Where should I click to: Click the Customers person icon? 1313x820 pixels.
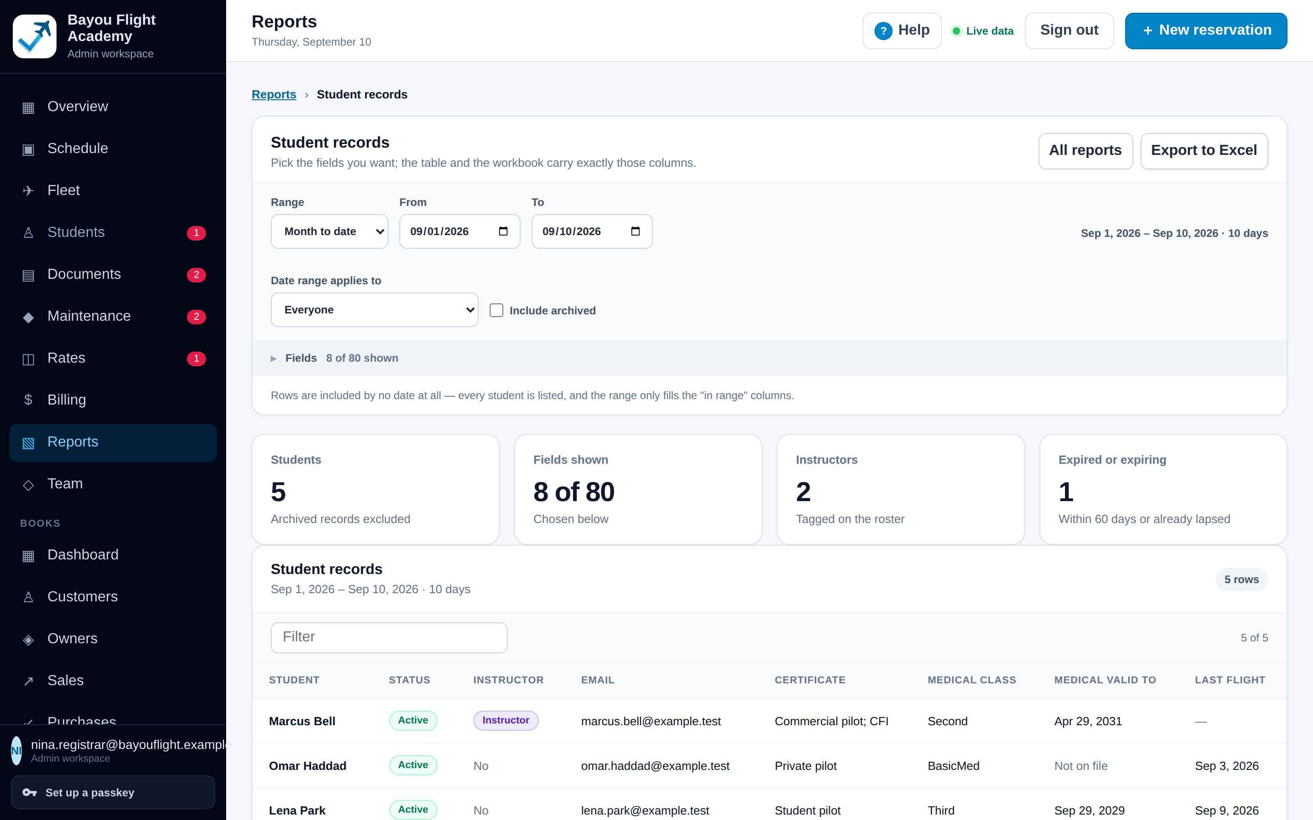(28, 597)
